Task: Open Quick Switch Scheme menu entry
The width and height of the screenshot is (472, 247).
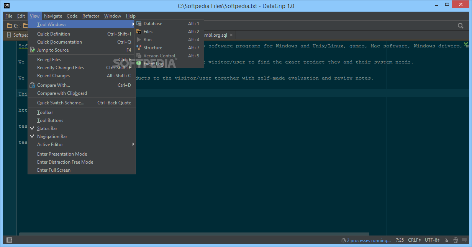Action: pos(82,103)
